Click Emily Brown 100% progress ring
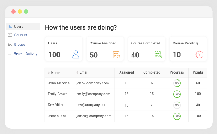The width and height of the screenshot is (217, 134). (177, 94)
